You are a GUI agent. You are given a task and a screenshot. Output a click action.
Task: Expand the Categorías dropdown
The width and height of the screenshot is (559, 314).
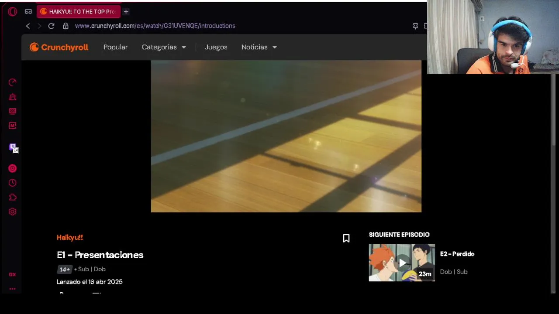[x=164, y=47]
